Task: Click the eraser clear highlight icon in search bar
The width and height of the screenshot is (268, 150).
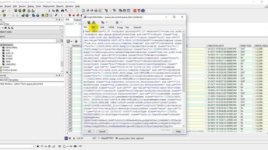Action: coord(54,146)
